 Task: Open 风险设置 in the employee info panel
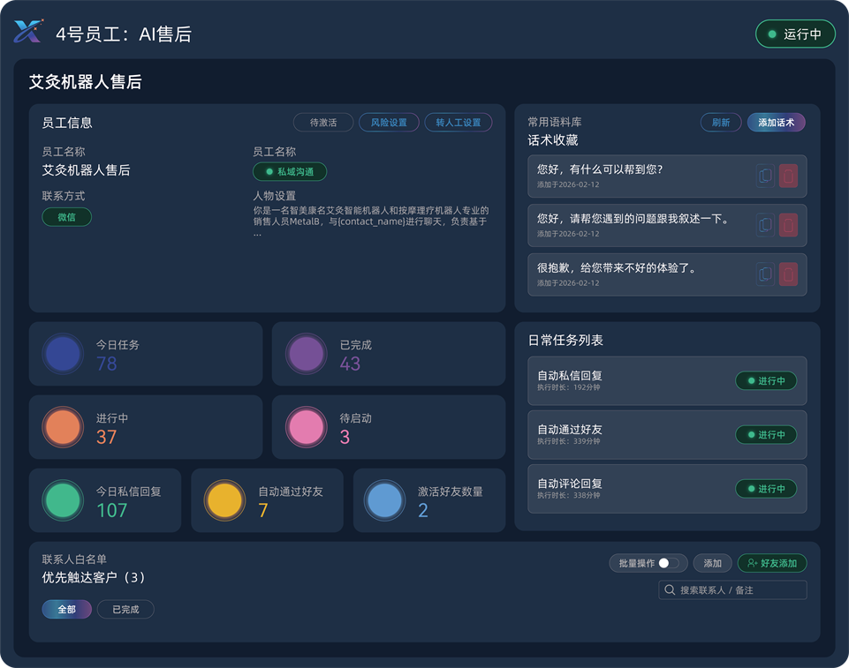(389, 123)
